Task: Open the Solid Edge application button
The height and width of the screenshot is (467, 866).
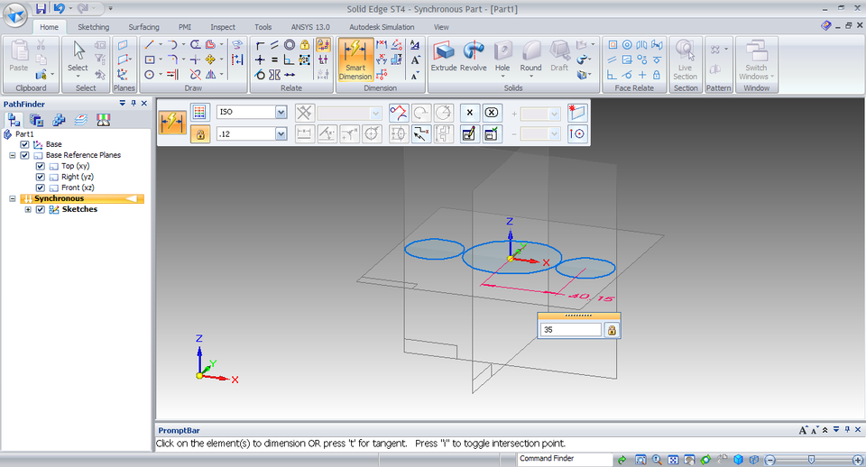Action: (x=15, y=15)
